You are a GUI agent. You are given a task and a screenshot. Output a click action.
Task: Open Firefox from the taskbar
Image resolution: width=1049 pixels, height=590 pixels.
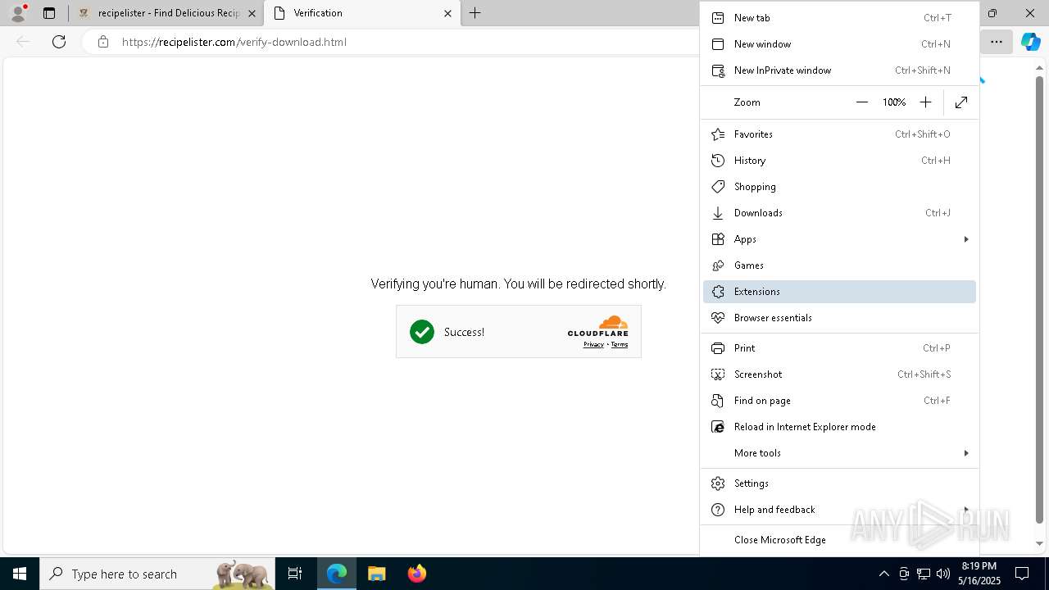416,574
